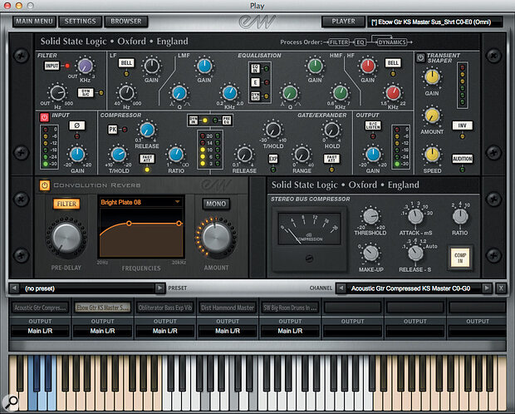
Task: Click the Reverb Amount knob
Action: pos(216,237)
